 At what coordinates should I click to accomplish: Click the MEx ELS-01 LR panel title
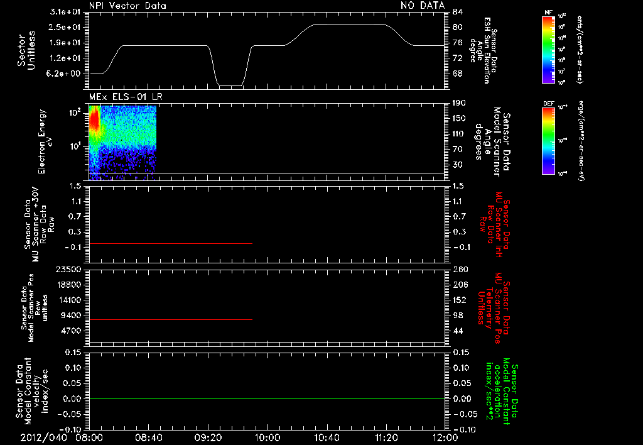pos(126,97)
